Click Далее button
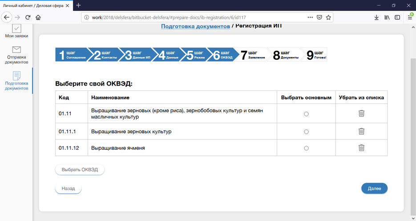Screen dimensions: 416x221 click(374, 188)
